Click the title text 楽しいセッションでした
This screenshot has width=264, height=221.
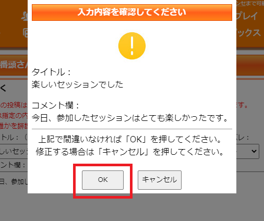pos(77,84)
